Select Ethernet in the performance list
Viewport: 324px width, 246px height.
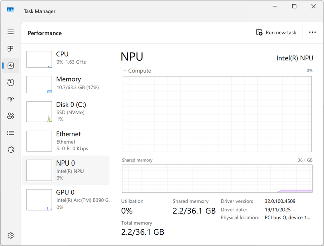(x=66, y=141)
